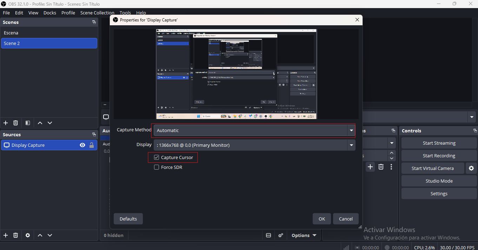Image resolution: width=478 pixels, height=250 pixels.
Task: Open the Help menu
Action: (x=141, y=13)
